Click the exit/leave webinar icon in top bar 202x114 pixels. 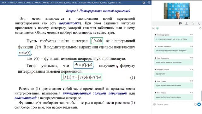(149, 3)
